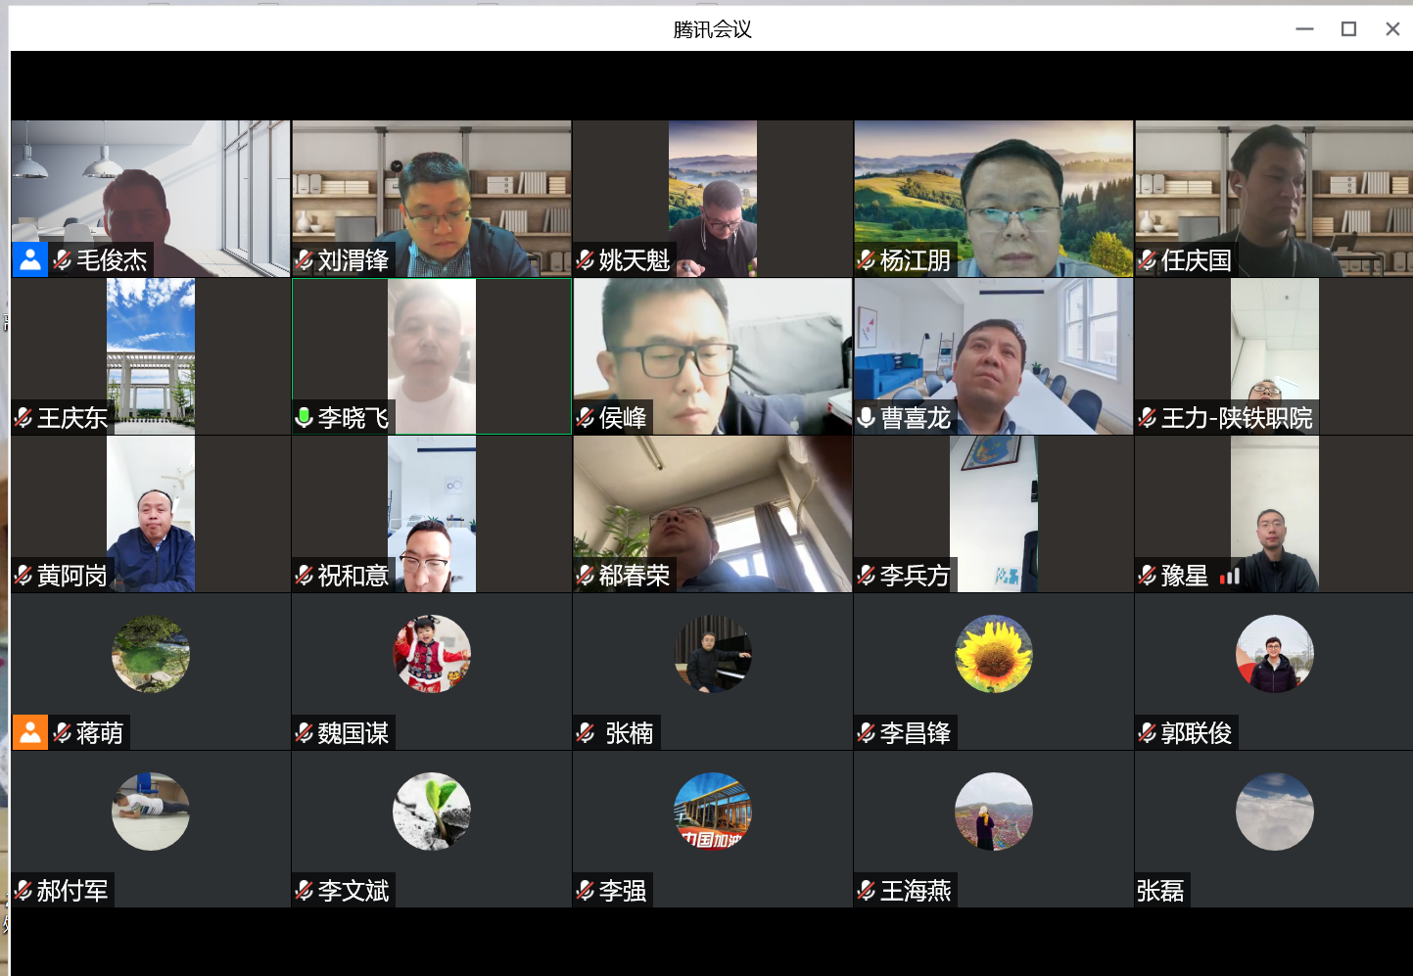Click 张磊's cloudy sky avatar
This screenshot has height=976, width=1413.
pyautogui.click(x=1275, y=812)
